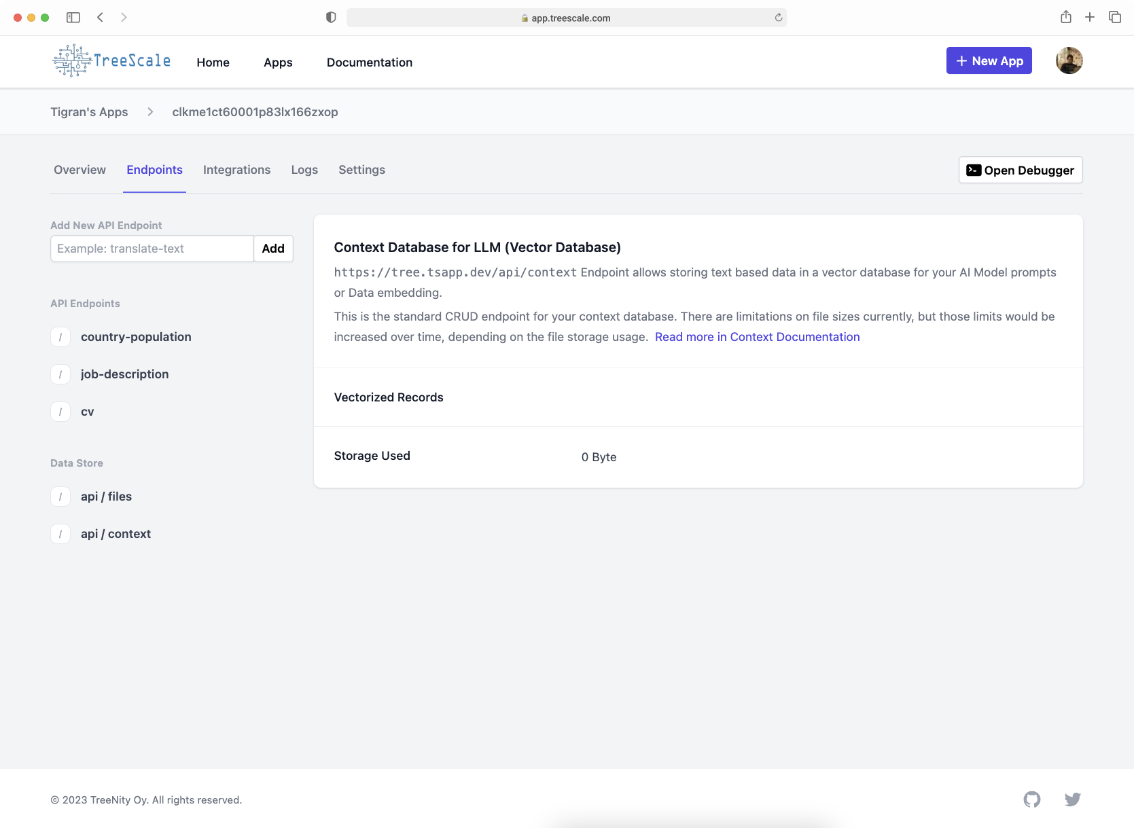The height and width of the screenshot is (828, 1134).
Task: Open the Logs tab
Action: (304, 170)
